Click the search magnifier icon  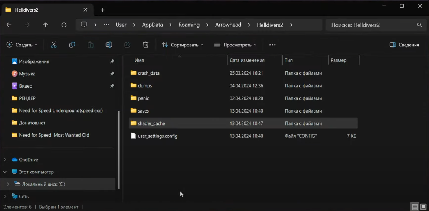(419, 25)
